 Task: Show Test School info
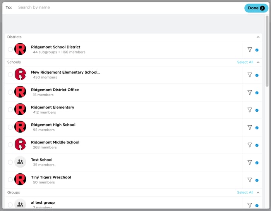click(x=257, y=163)
